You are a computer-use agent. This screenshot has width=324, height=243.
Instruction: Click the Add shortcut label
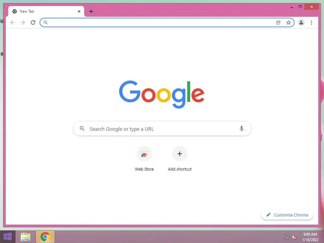click(180, 169)
